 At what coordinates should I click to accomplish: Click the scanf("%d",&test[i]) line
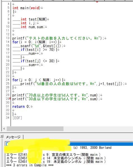point(42,46)
